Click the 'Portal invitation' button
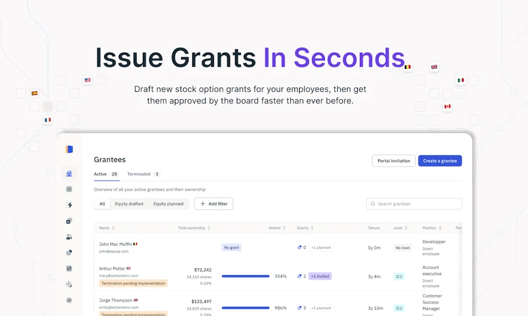This screenshot has height=316, width=528. point(393,161)
